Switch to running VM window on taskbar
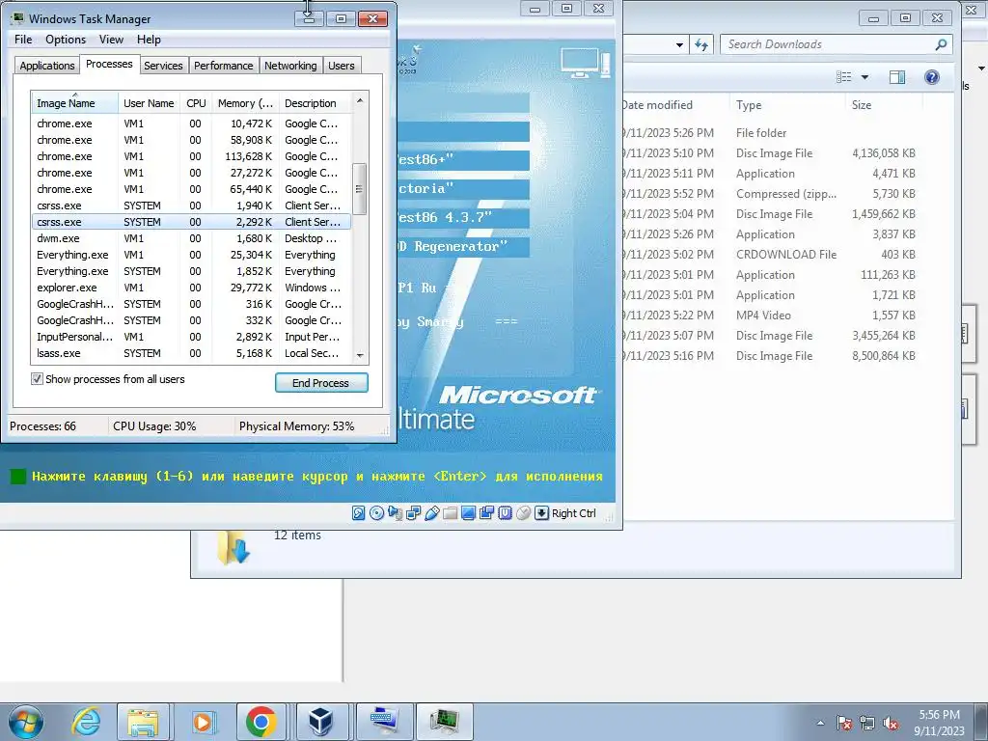Image resolution: width=988 pixels, height=741 pixels. (x=384, y=722)
